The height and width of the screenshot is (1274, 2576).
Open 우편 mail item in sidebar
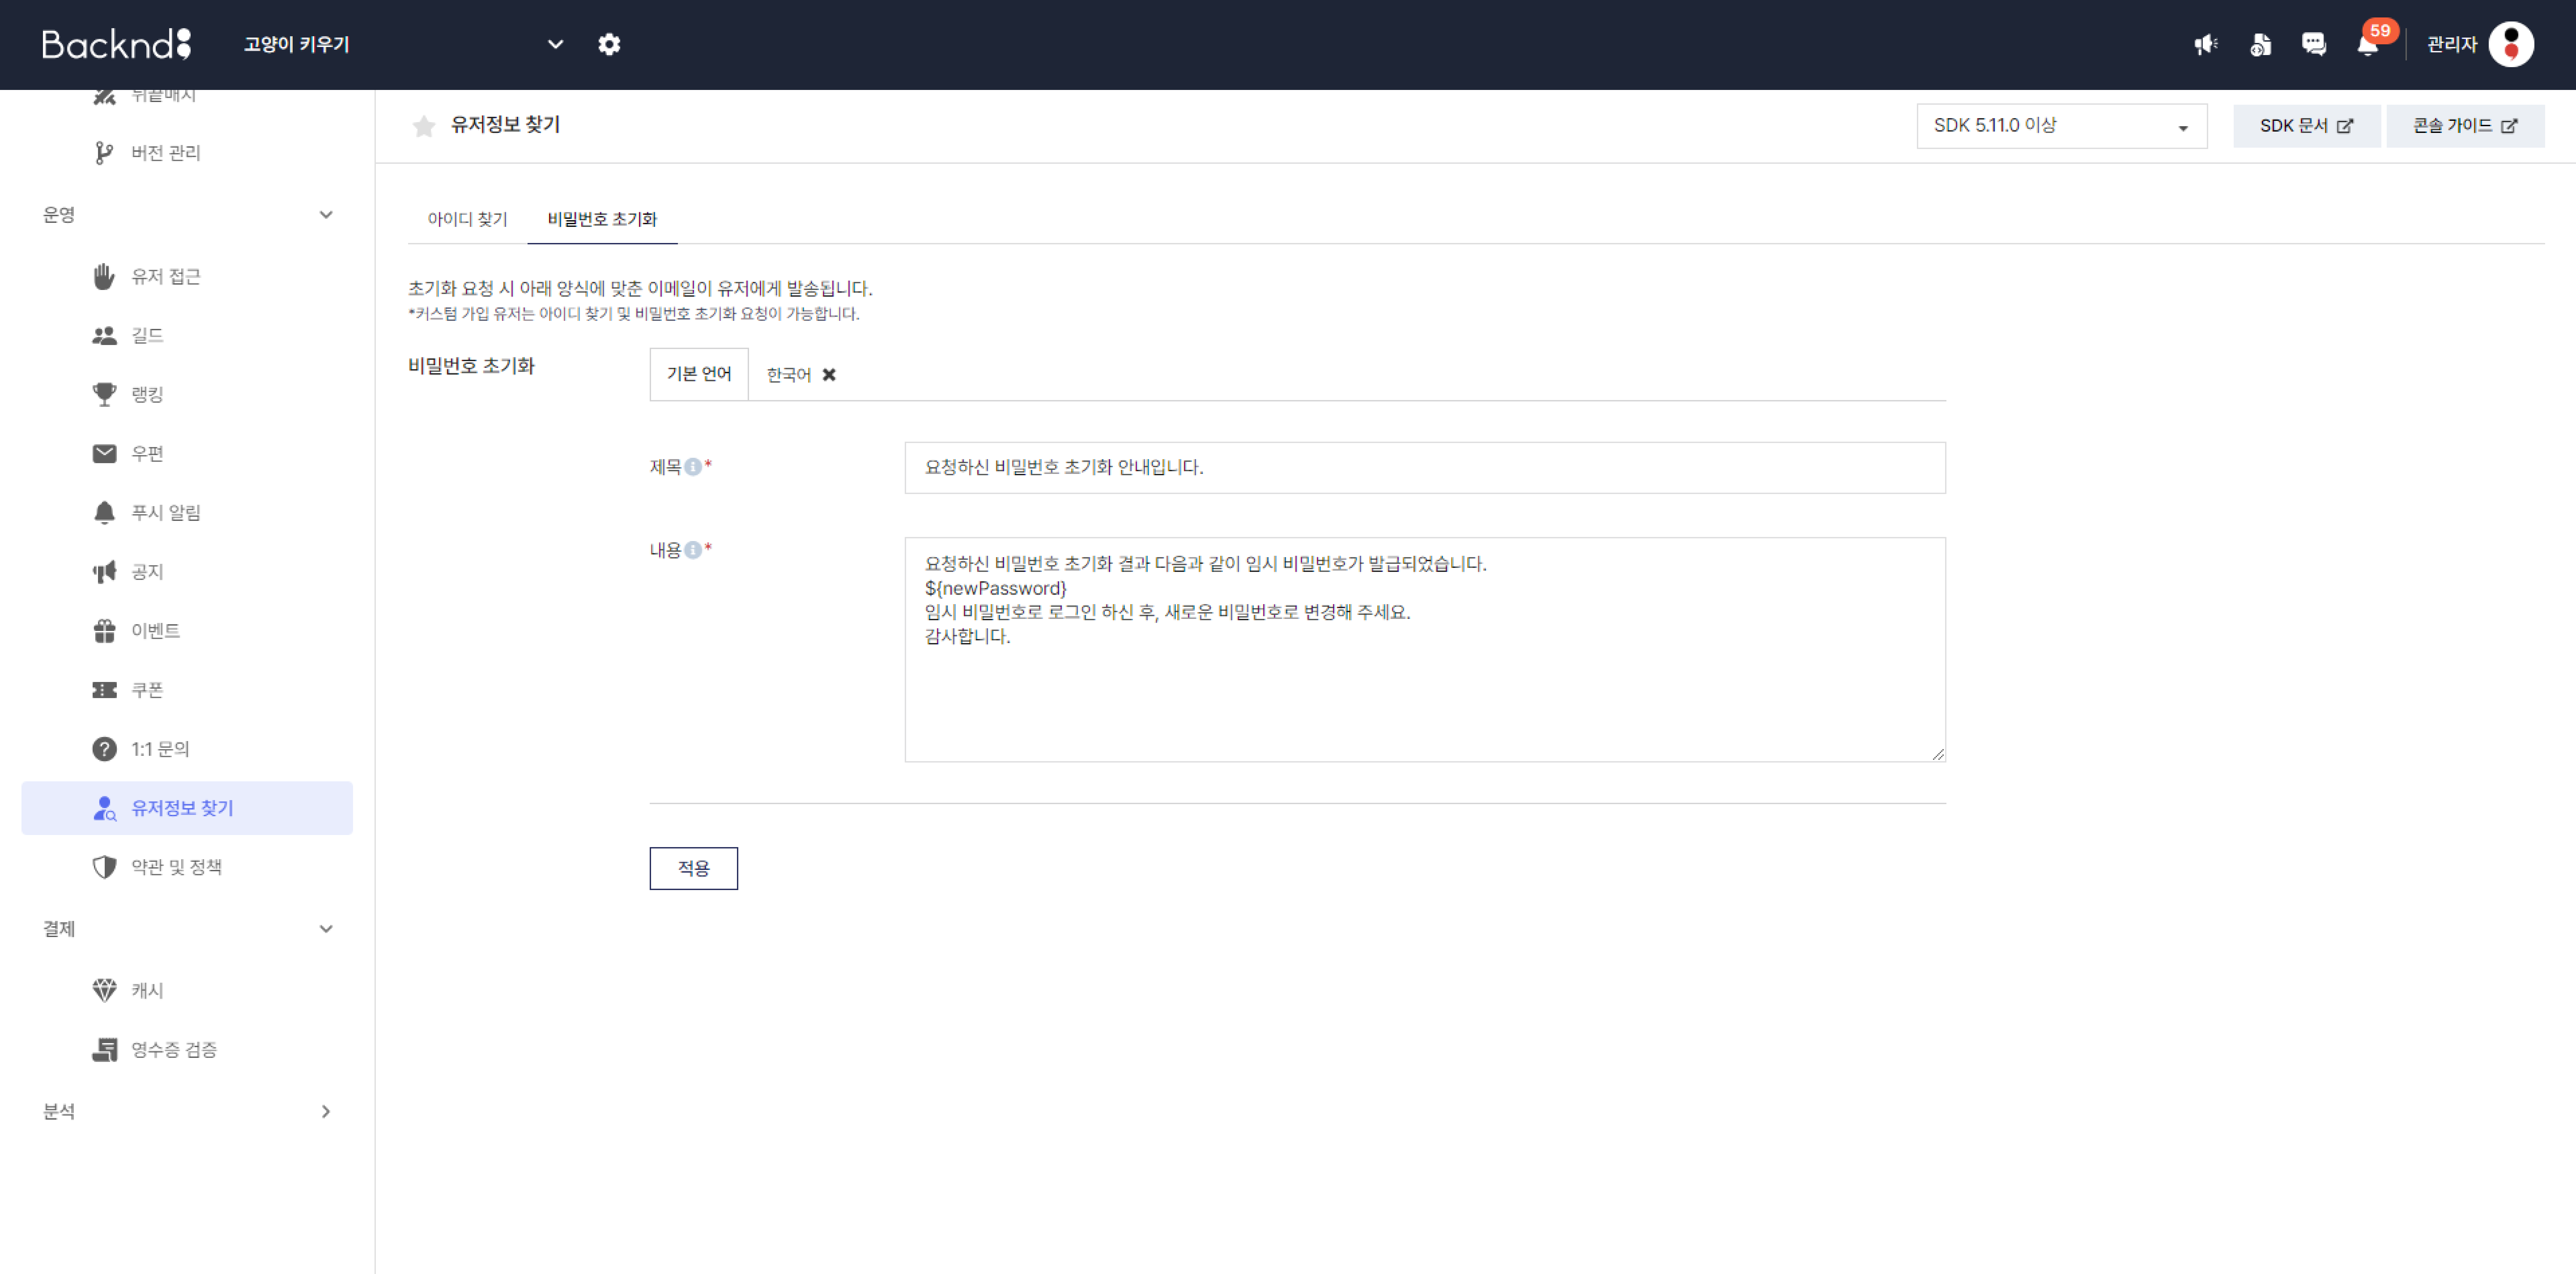[x=147, y=453]
